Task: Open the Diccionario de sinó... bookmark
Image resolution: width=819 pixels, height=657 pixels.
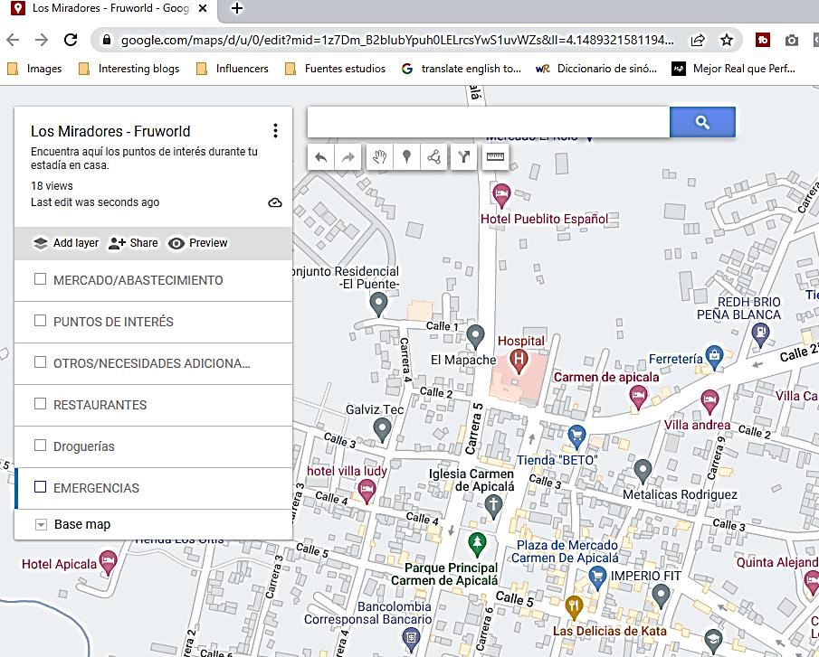Action: click(596, 69)
